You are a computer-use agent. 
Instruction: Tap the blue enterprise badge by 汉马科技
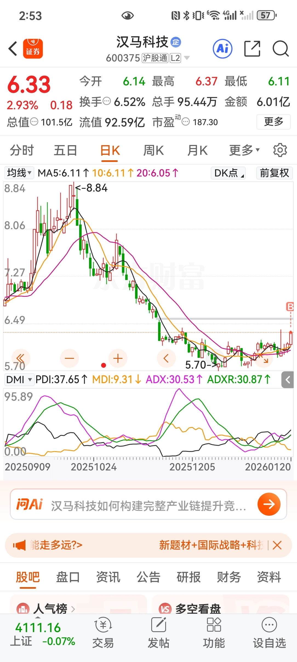click(x=176, y=42)
